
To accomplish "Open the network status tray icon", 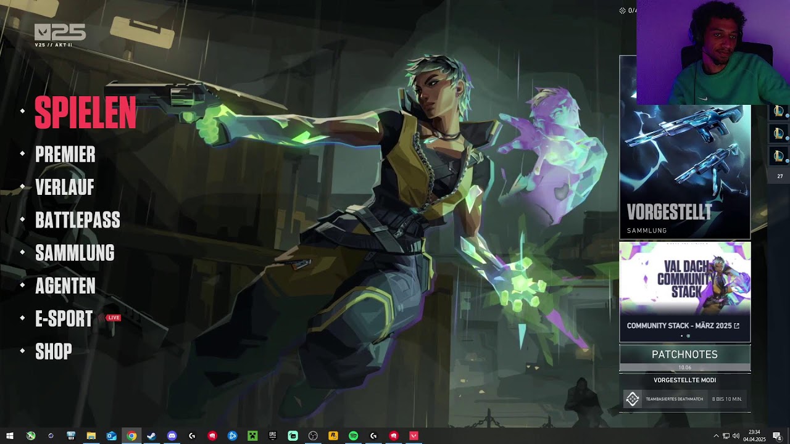I will 726,436.
